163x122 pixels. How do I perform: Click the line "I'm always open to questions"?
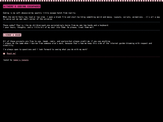[45, 49]
